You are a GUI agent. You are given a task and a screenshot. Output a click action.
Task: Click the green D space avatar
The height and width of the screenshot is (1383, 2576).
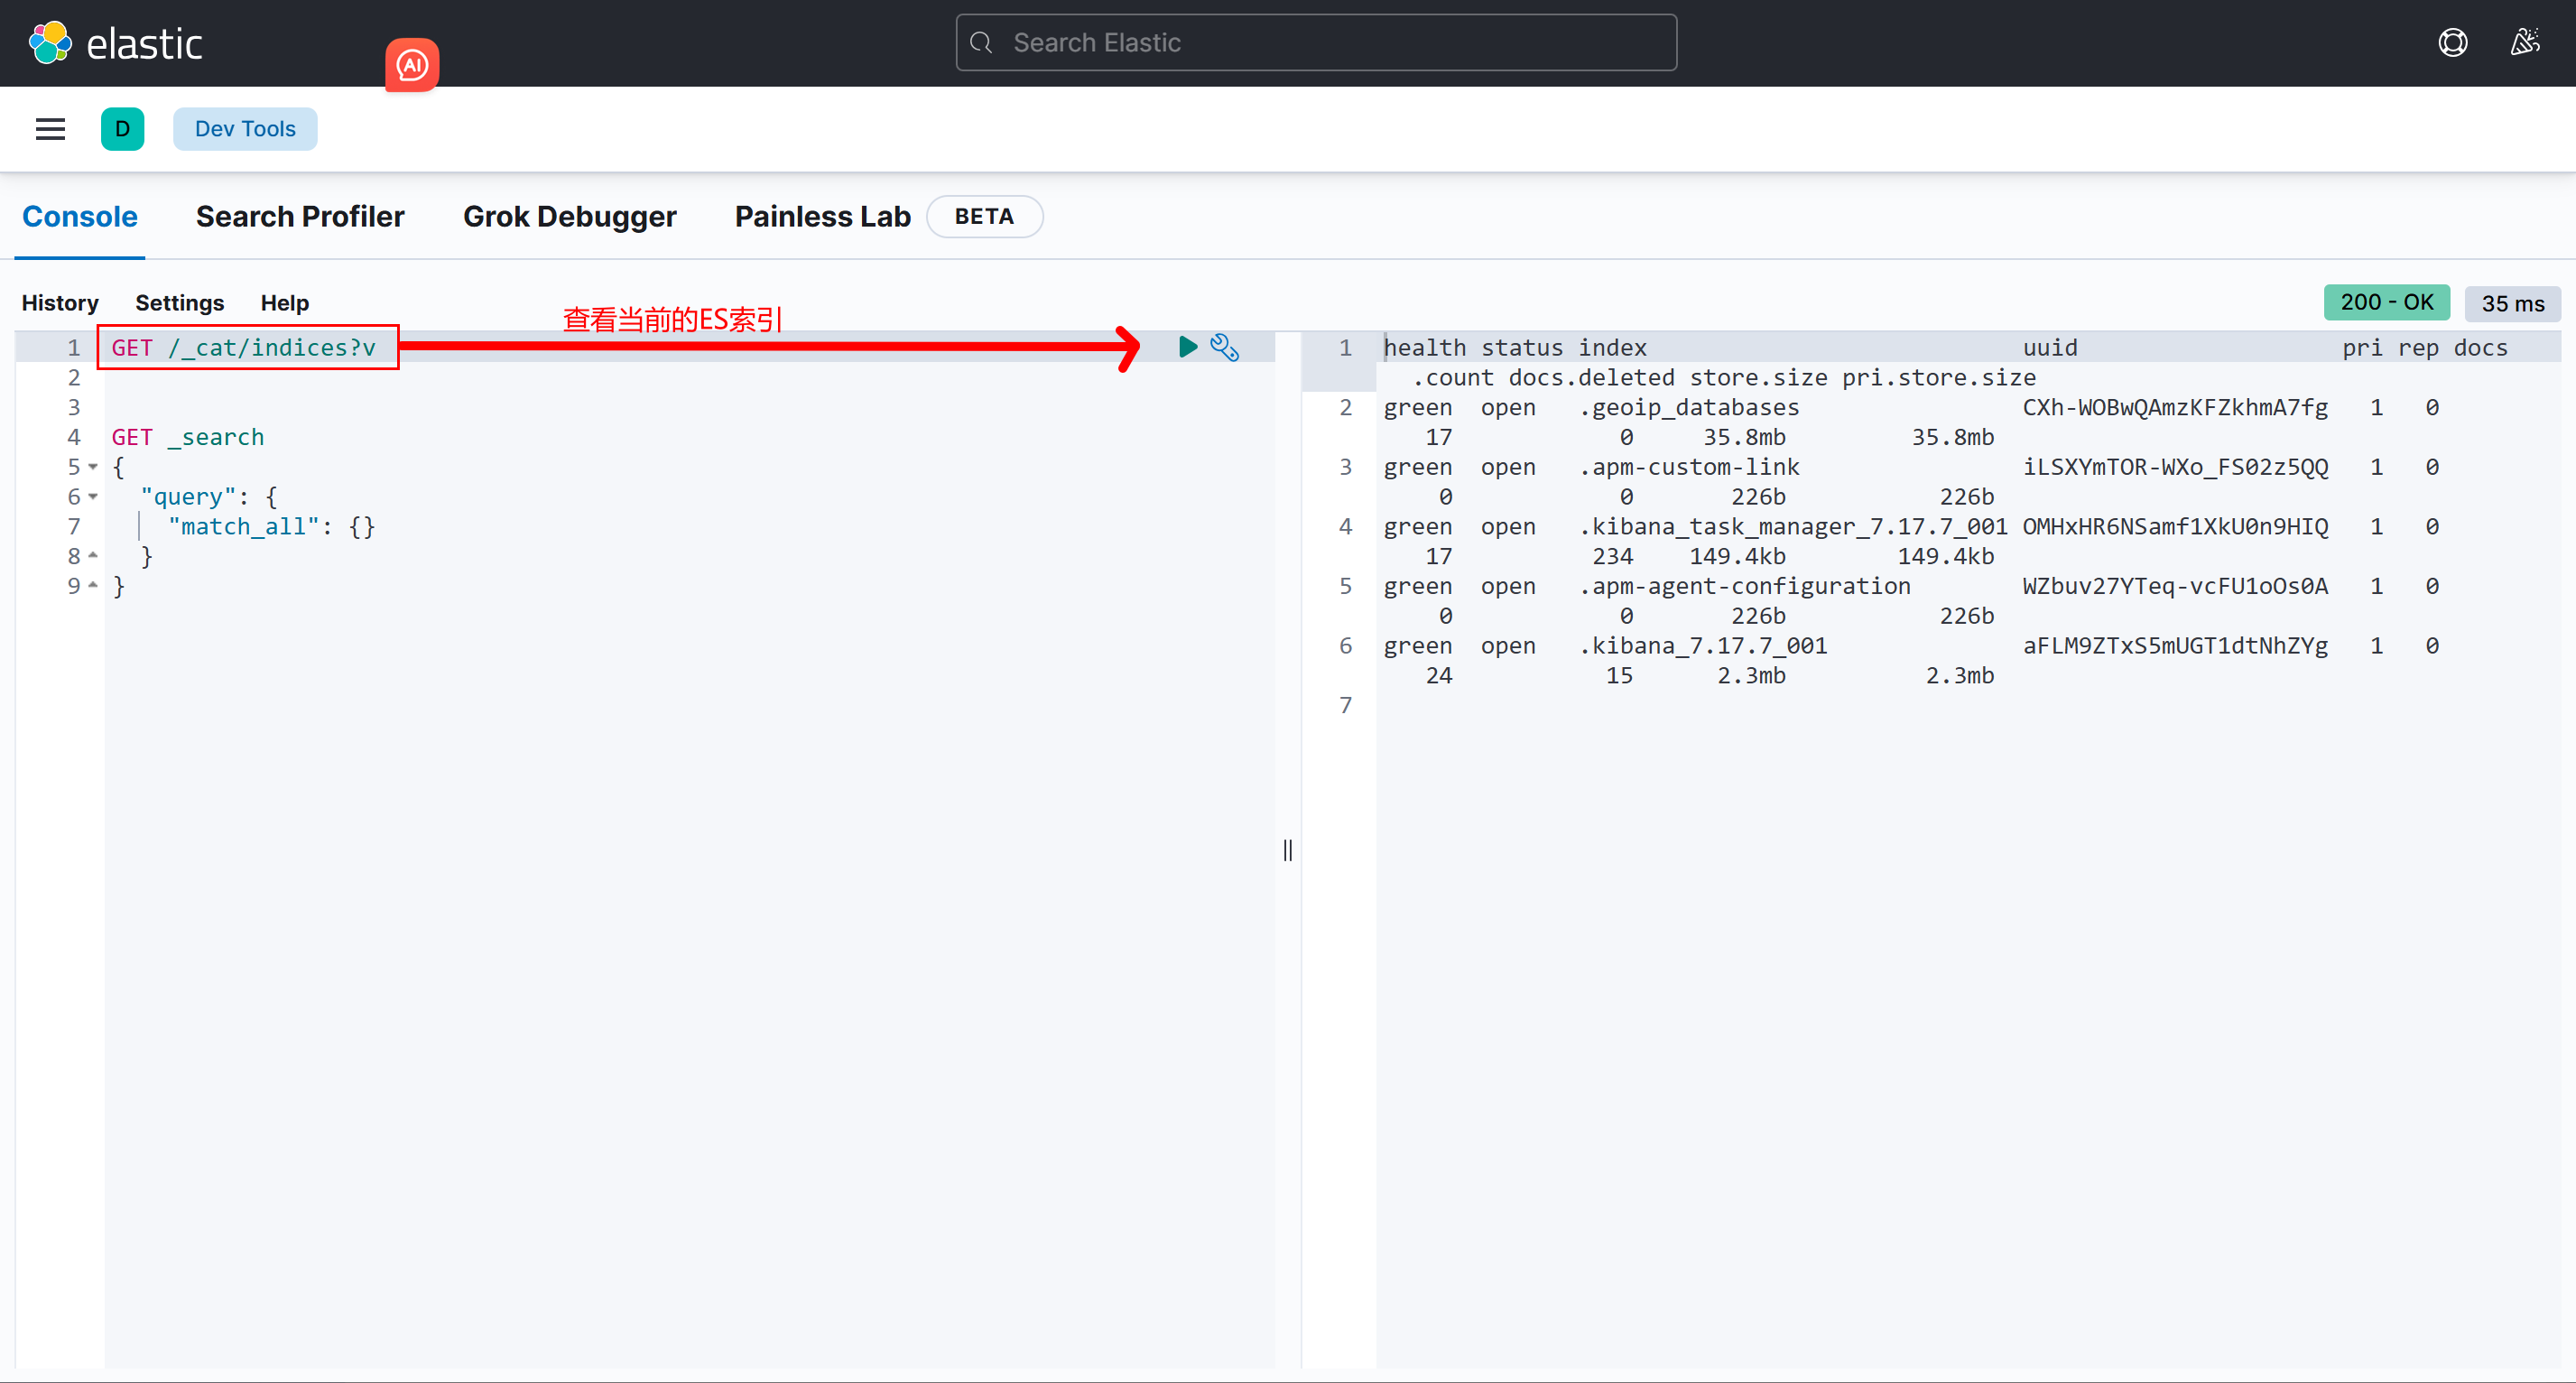coord(122,129)
